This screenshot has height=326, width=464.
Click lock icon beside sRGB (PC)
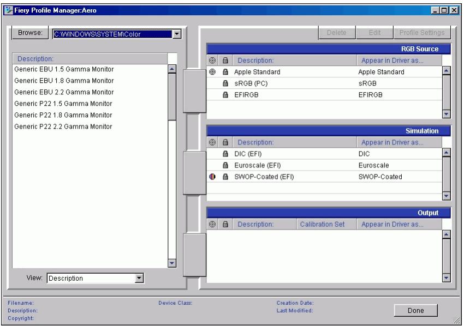click(x=225, y=83)
